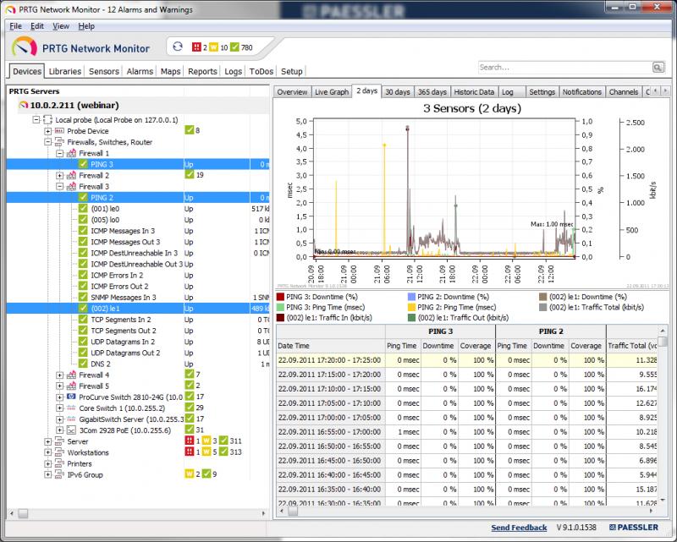Click the green status check of ICMP Errors In 2
Image resolution: width=677 pixels, height=542 pixels.
pyautogui.click(x=83, y=275)
